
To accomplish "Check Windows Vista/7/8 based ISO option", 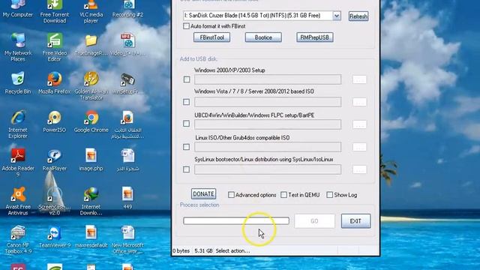I will (186, 102).
